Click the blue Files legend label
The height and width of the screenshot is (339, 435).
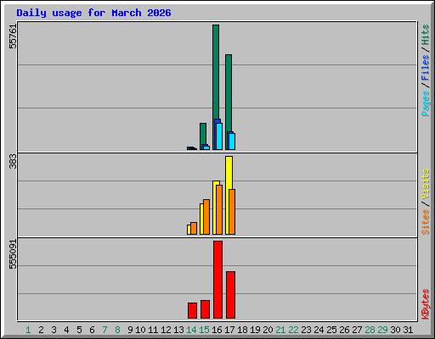coord(425,68)
